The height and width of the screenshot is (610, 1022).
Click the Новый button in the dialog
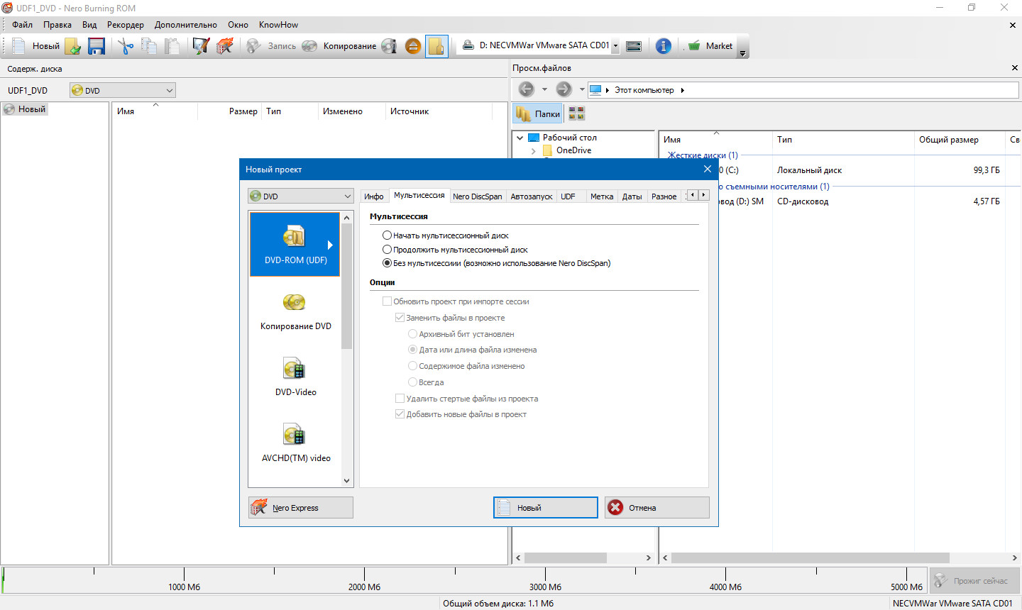[546, 507]
